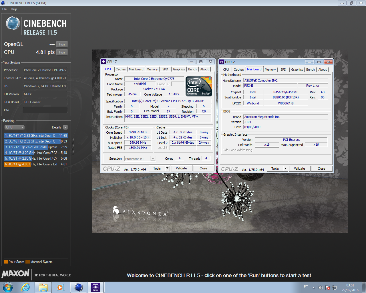This screenshot has height=293, width=366.
Task: Switch to CPU-Z taskbar icon
Action: pos(96,287)
